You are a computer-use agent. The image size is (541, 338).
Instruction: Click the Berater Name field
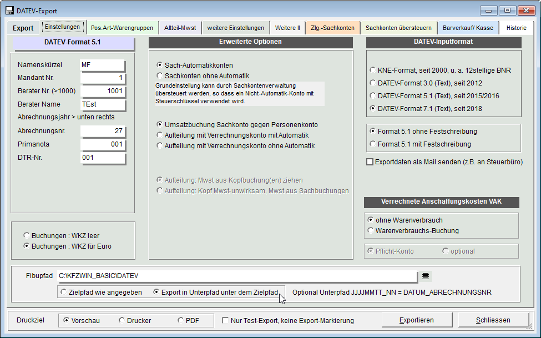[103, 104]
